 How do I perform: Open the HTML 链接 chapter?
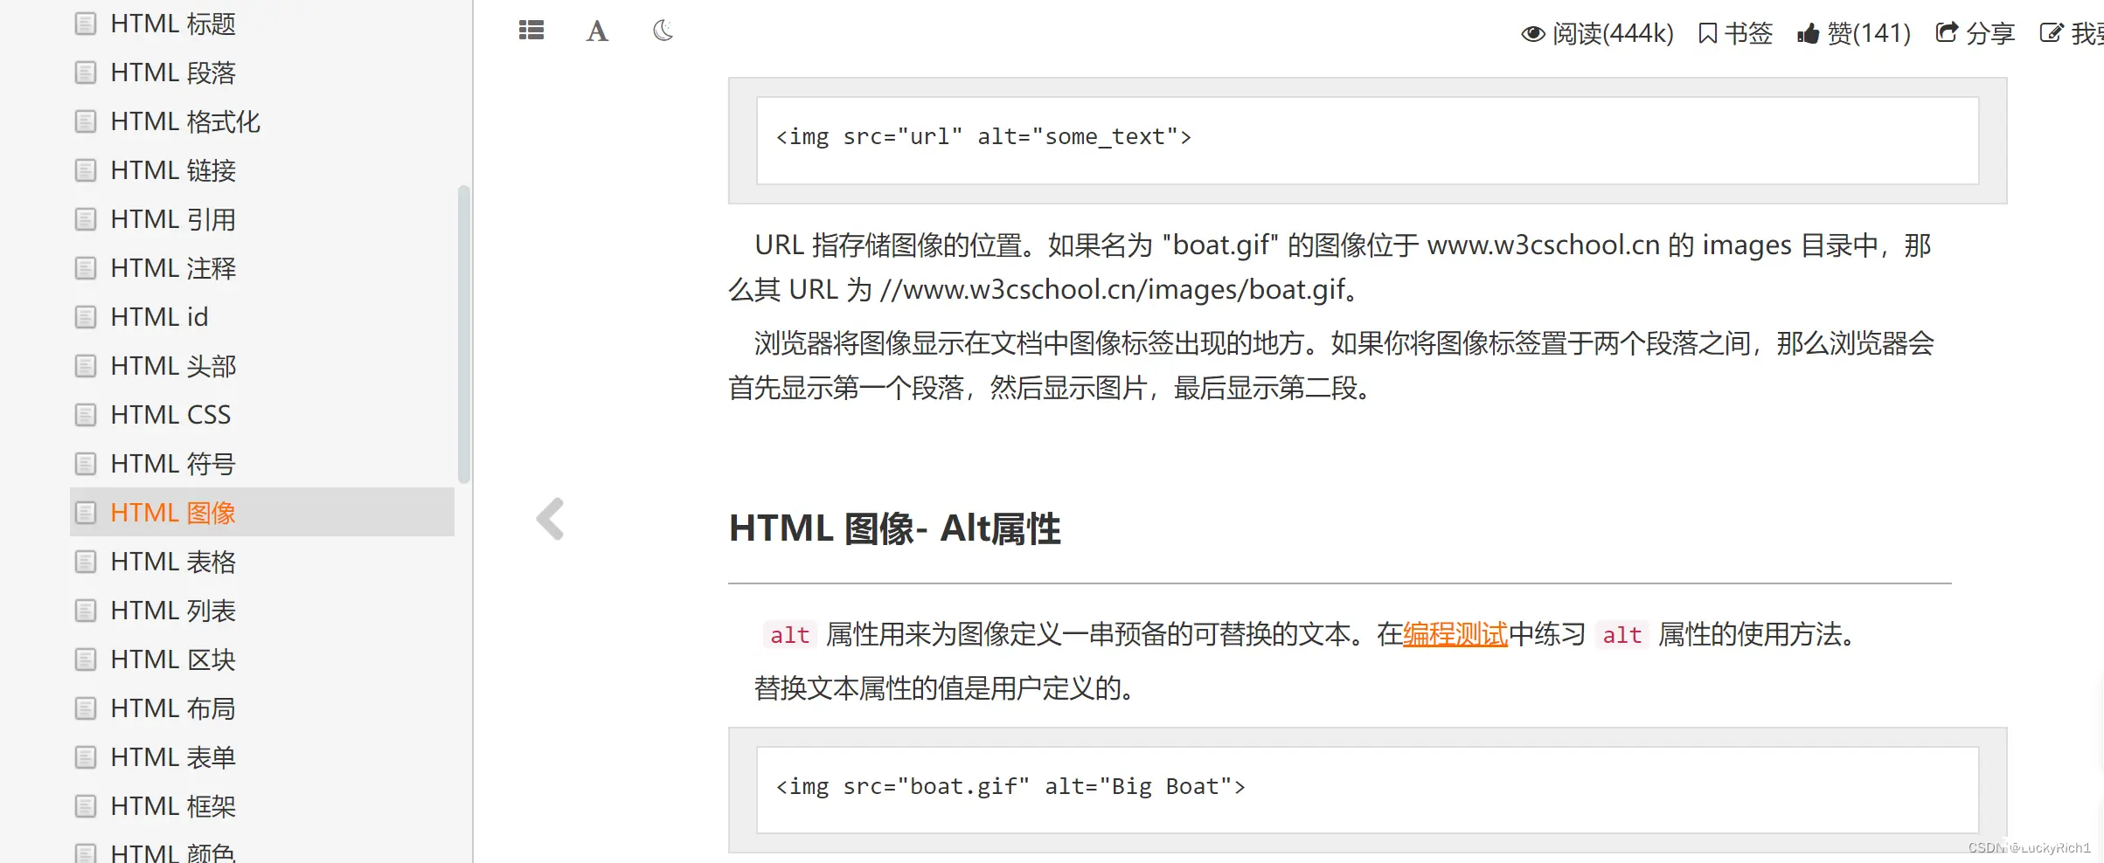click(173, 170)
